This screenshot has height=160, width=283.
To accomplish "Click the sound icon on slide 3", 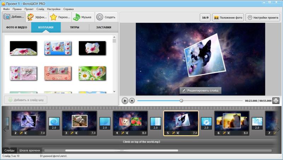I will [x=76, y=133].
